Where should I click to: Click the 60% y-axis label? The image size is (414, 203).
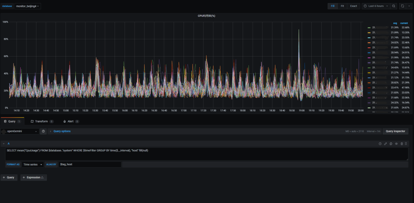pyautogui.click(x=5, y=56)
